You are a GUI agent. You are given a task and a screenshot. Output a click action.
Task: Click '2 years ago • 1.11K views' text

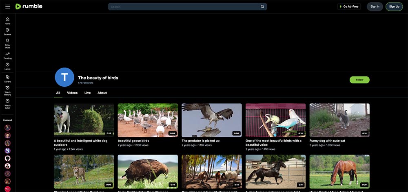coord(260,149)
